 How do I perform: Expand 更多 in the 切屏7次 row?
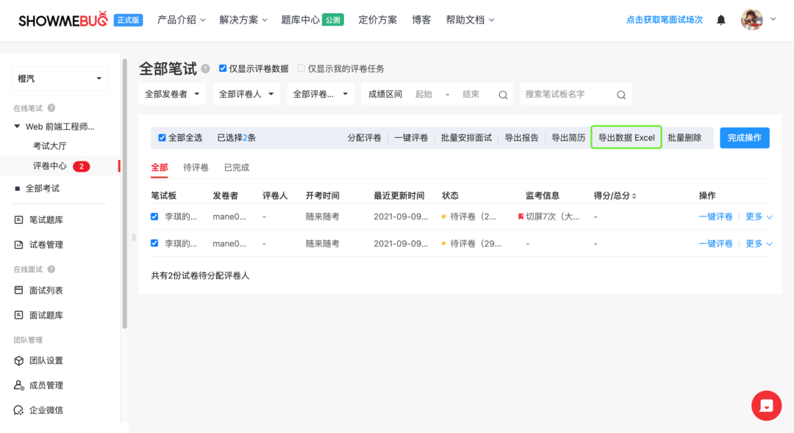tap(759, 216)
